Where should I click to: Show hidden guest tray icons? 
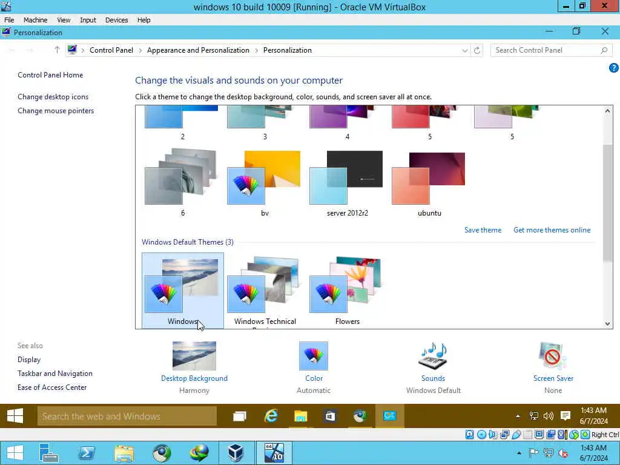[x=518, y=416]
